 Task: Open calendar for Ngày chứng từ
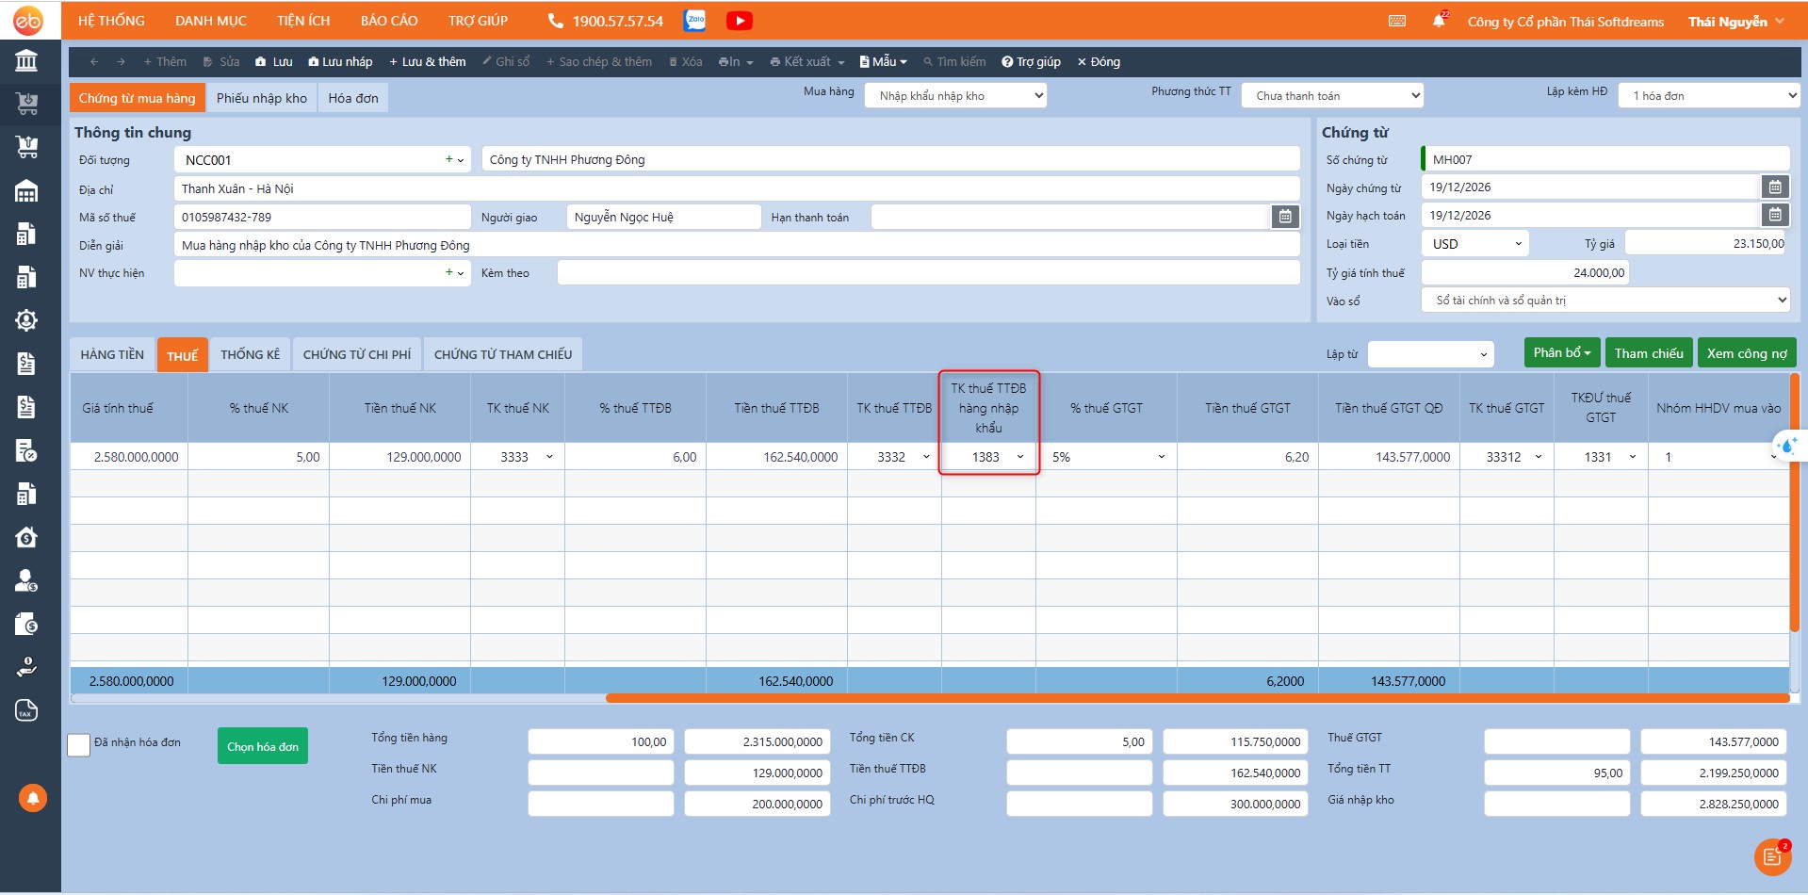coord(1774,187)
